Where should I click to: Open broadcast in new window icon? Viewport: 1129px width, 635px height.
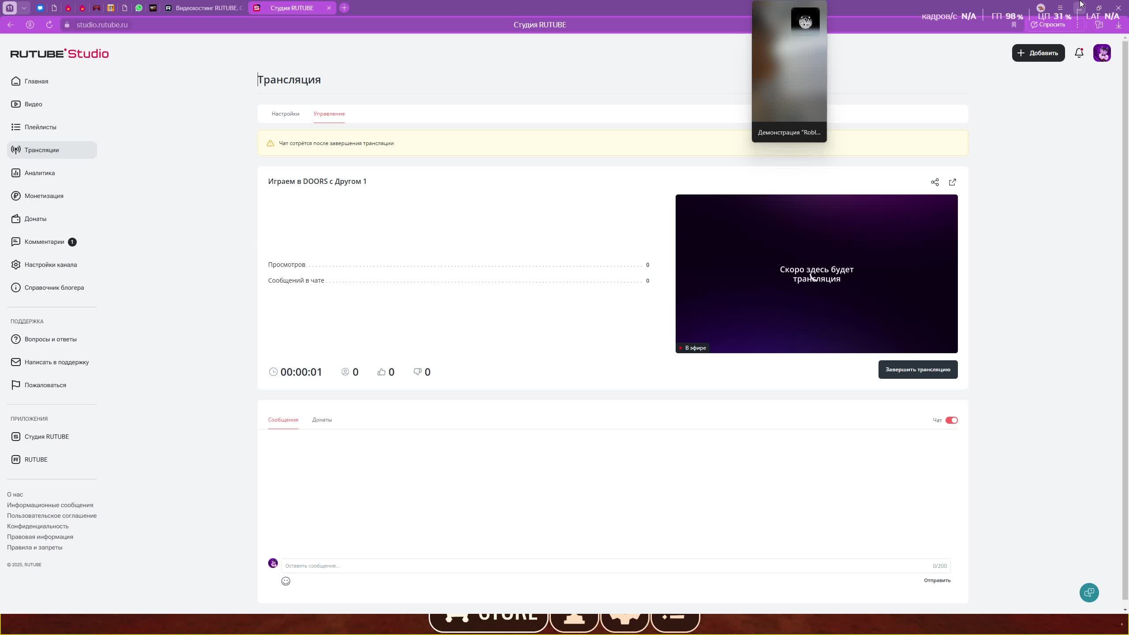[952, 182]
